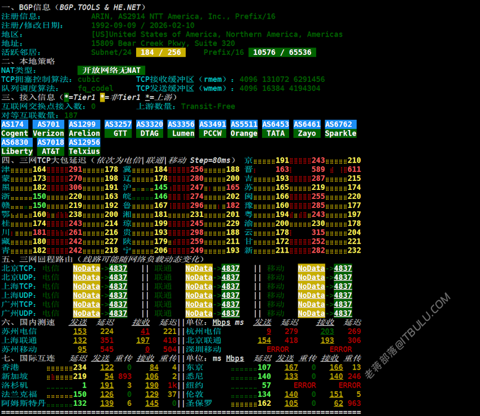The width and height of the screenshot is (480, 416).
Task: Select the AS6453 TATA badge
Action: [x=276, y=129]
